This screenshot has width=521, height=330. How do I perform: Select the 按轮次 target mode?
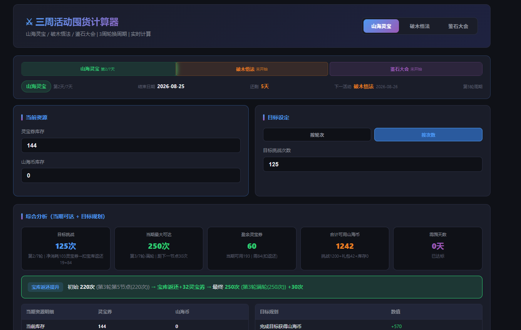pos(317,135)
